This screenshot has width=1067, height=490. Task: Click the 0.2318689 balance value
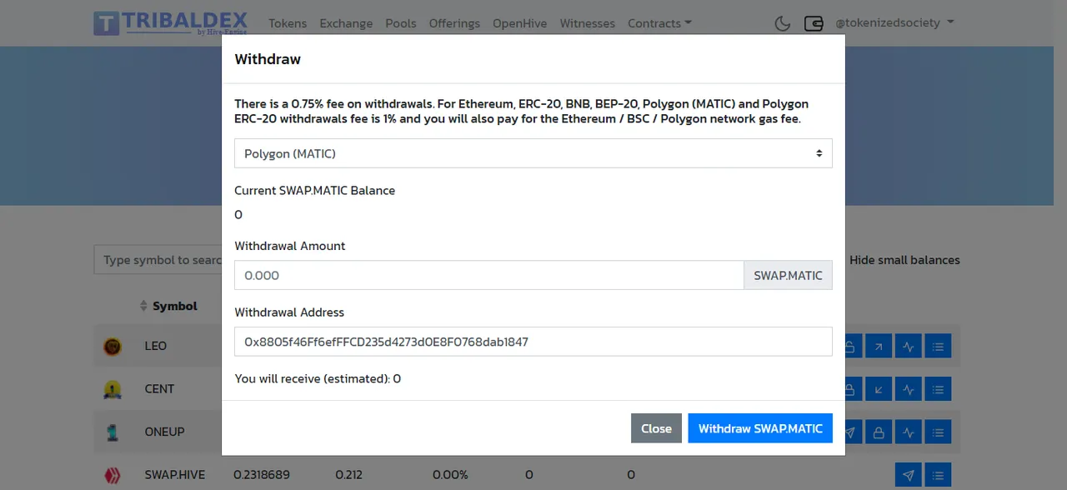click(x=262, y=475)
